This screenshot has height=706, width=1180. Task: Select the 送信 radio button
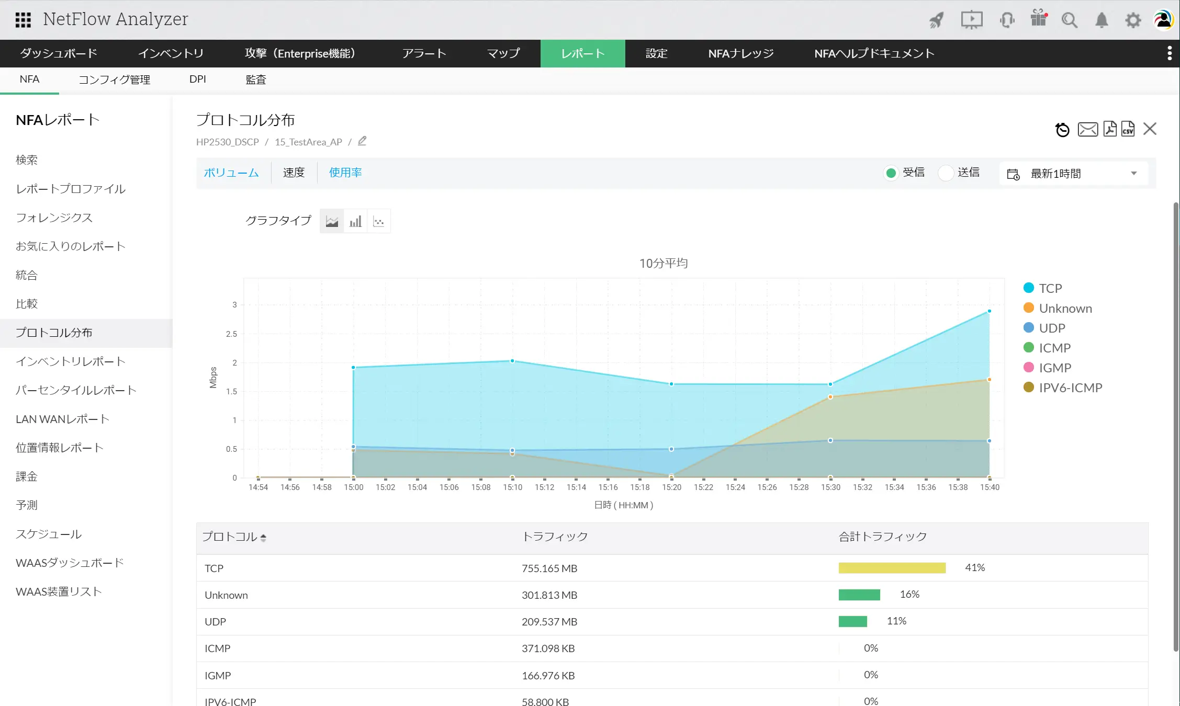click(946, 173)
